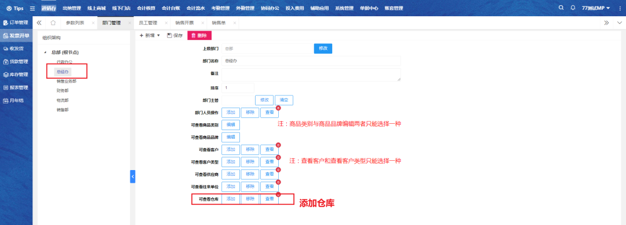
Task: Collapse the organization panel with blue handle
Action: tap(133, 176)
